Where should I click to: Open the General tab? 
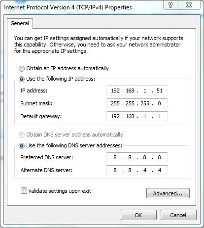coord(20,23)
